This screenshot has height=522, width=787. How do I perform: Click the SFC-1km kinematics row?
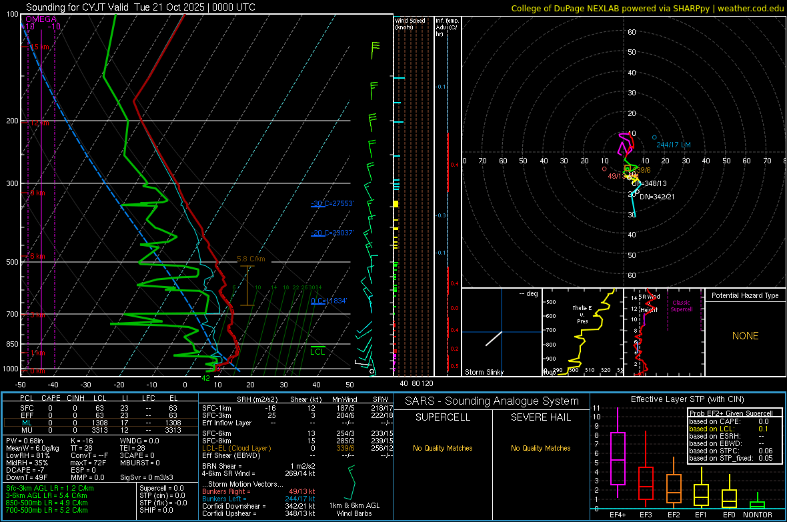click(x=297, y=408)
